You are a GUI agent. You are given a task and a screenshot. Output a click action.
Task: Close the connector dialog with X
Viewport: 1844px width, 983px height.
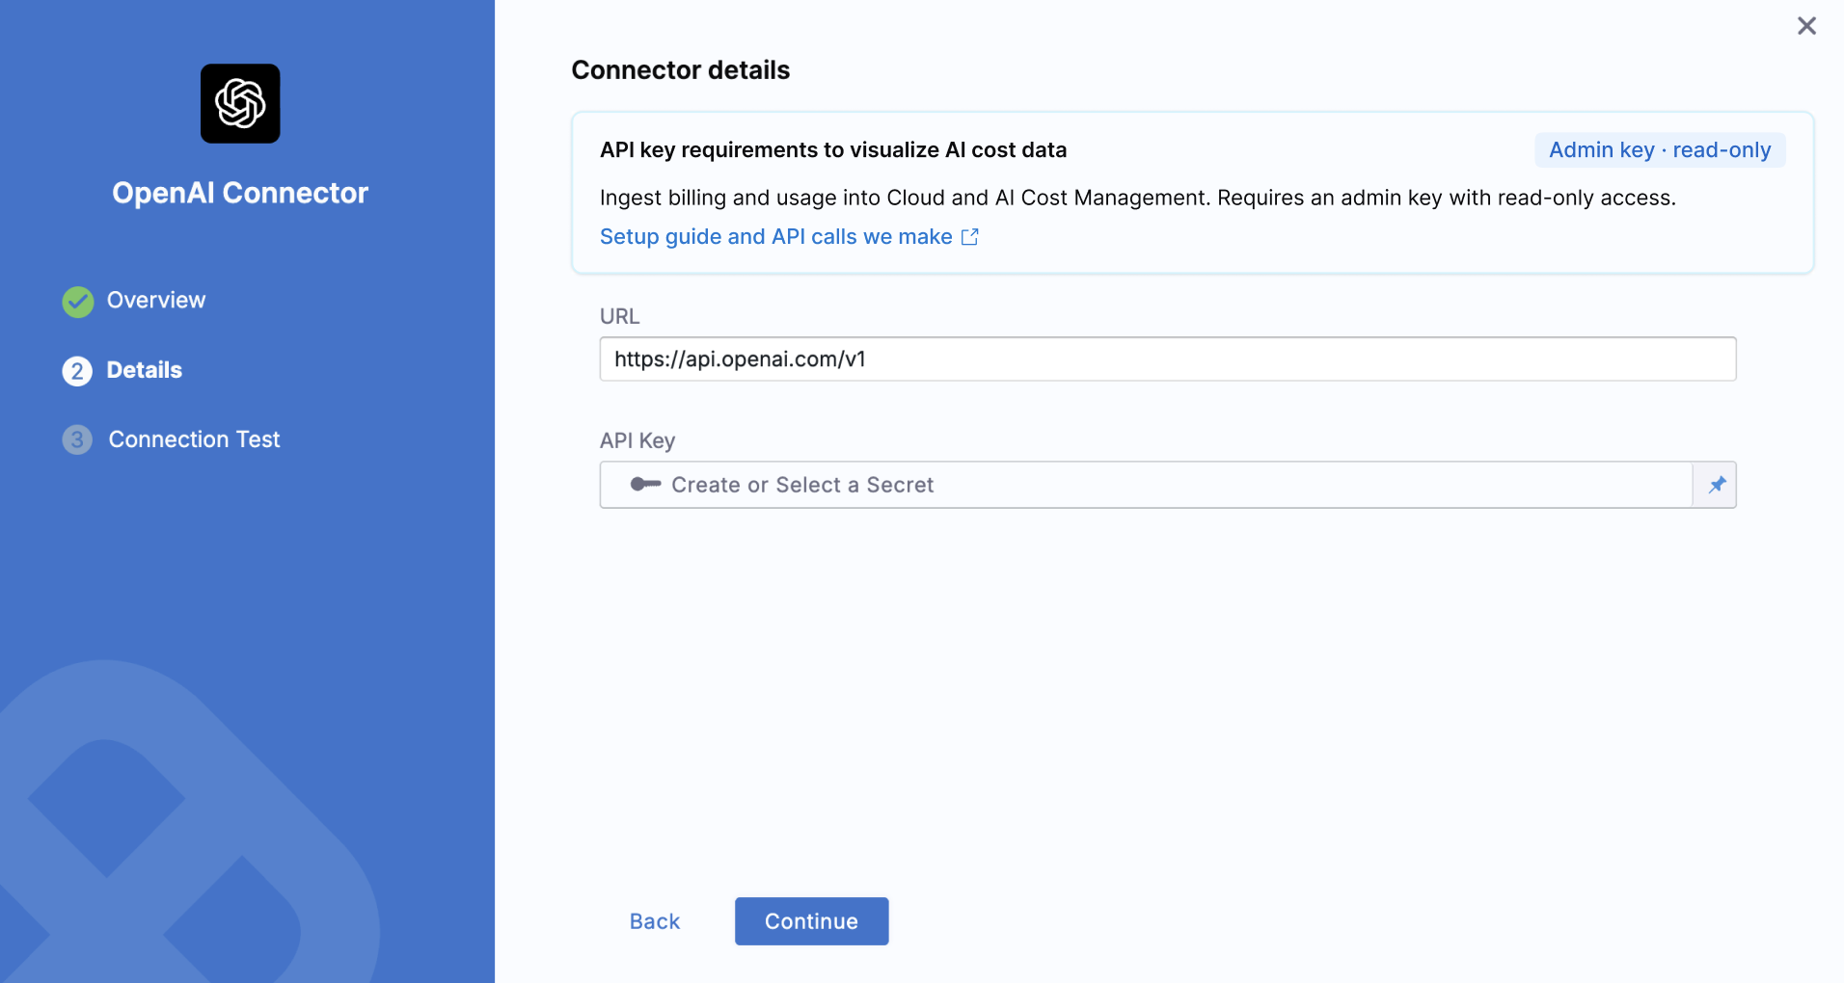(x=1806, y=26)
